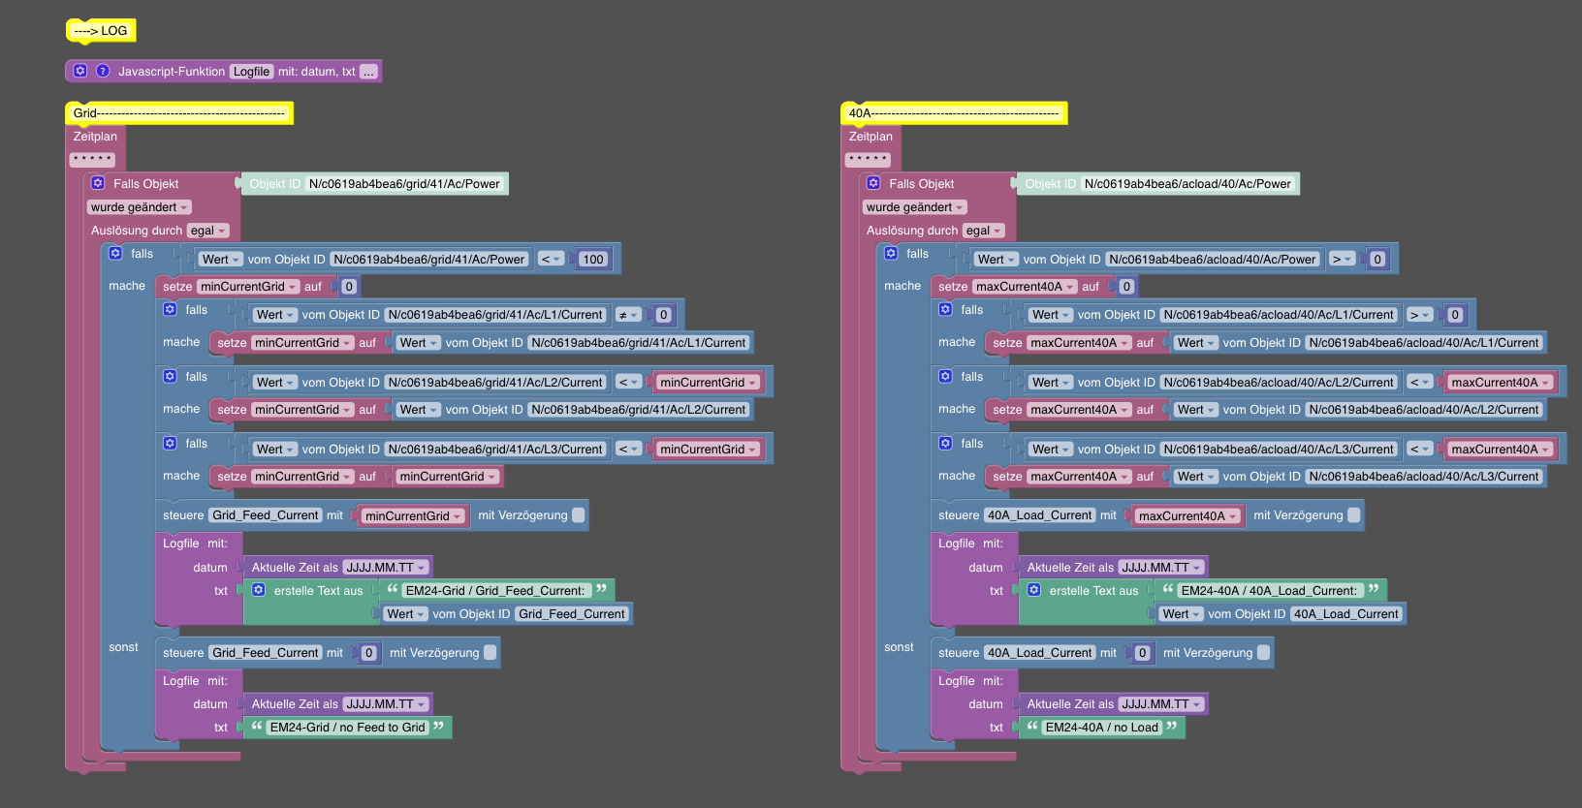Edit text field 'EM24-40A / no Load'
This screenshot has width=1582, height=808.
(1102, 728)
